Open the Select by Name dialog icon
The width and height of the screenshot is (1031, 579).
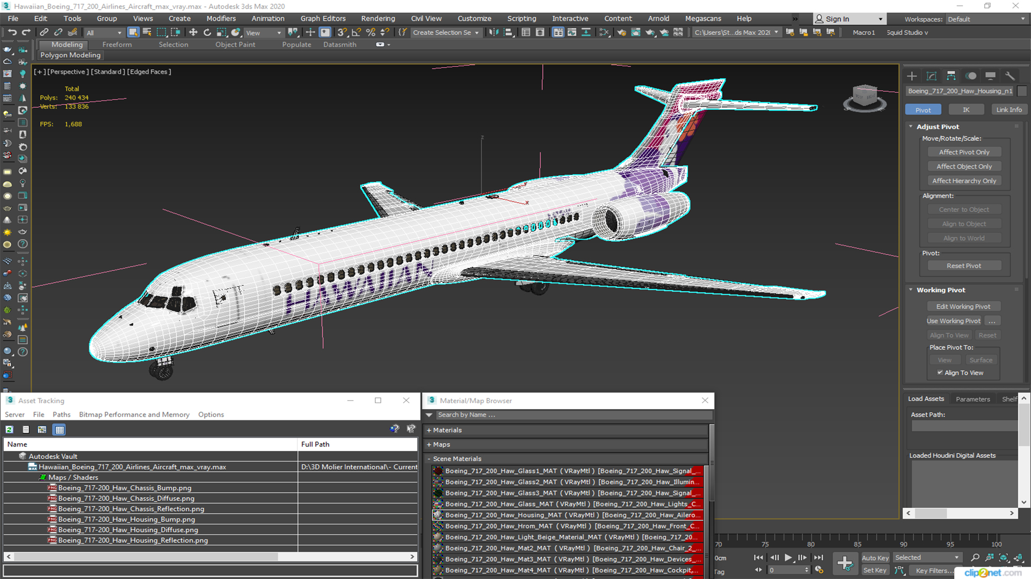[x=147, y=33]
